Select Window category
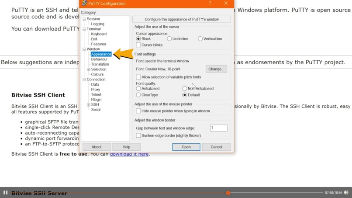Viewport: 352px width, 198px height. tap(93, 49)
